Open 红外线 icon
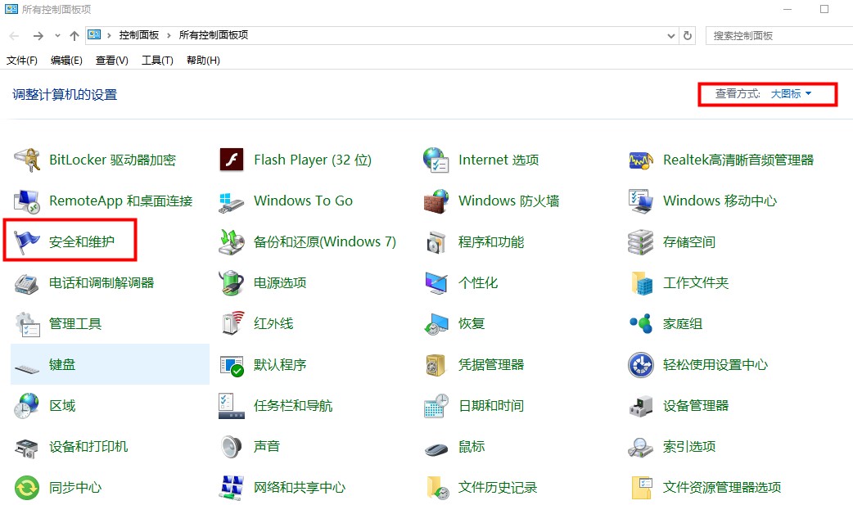853x505 pixels. 232,322
